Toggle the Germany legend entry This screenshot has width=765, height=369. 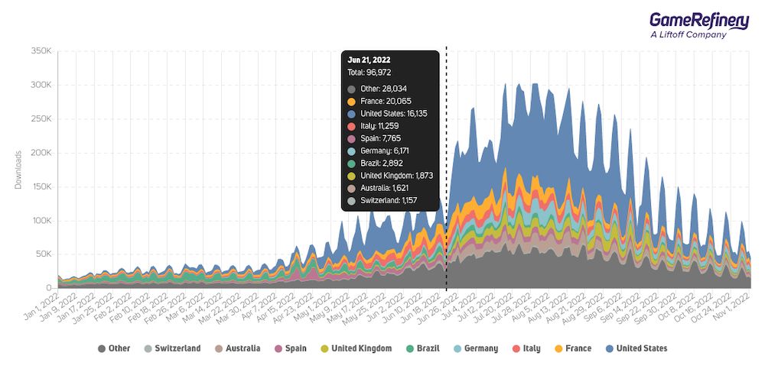tap(476, 348)
